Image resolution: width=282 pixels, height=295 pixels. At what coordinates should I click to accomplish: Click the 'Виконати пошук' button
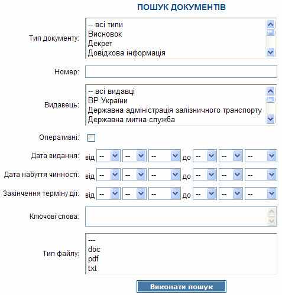tap(181, 287)
